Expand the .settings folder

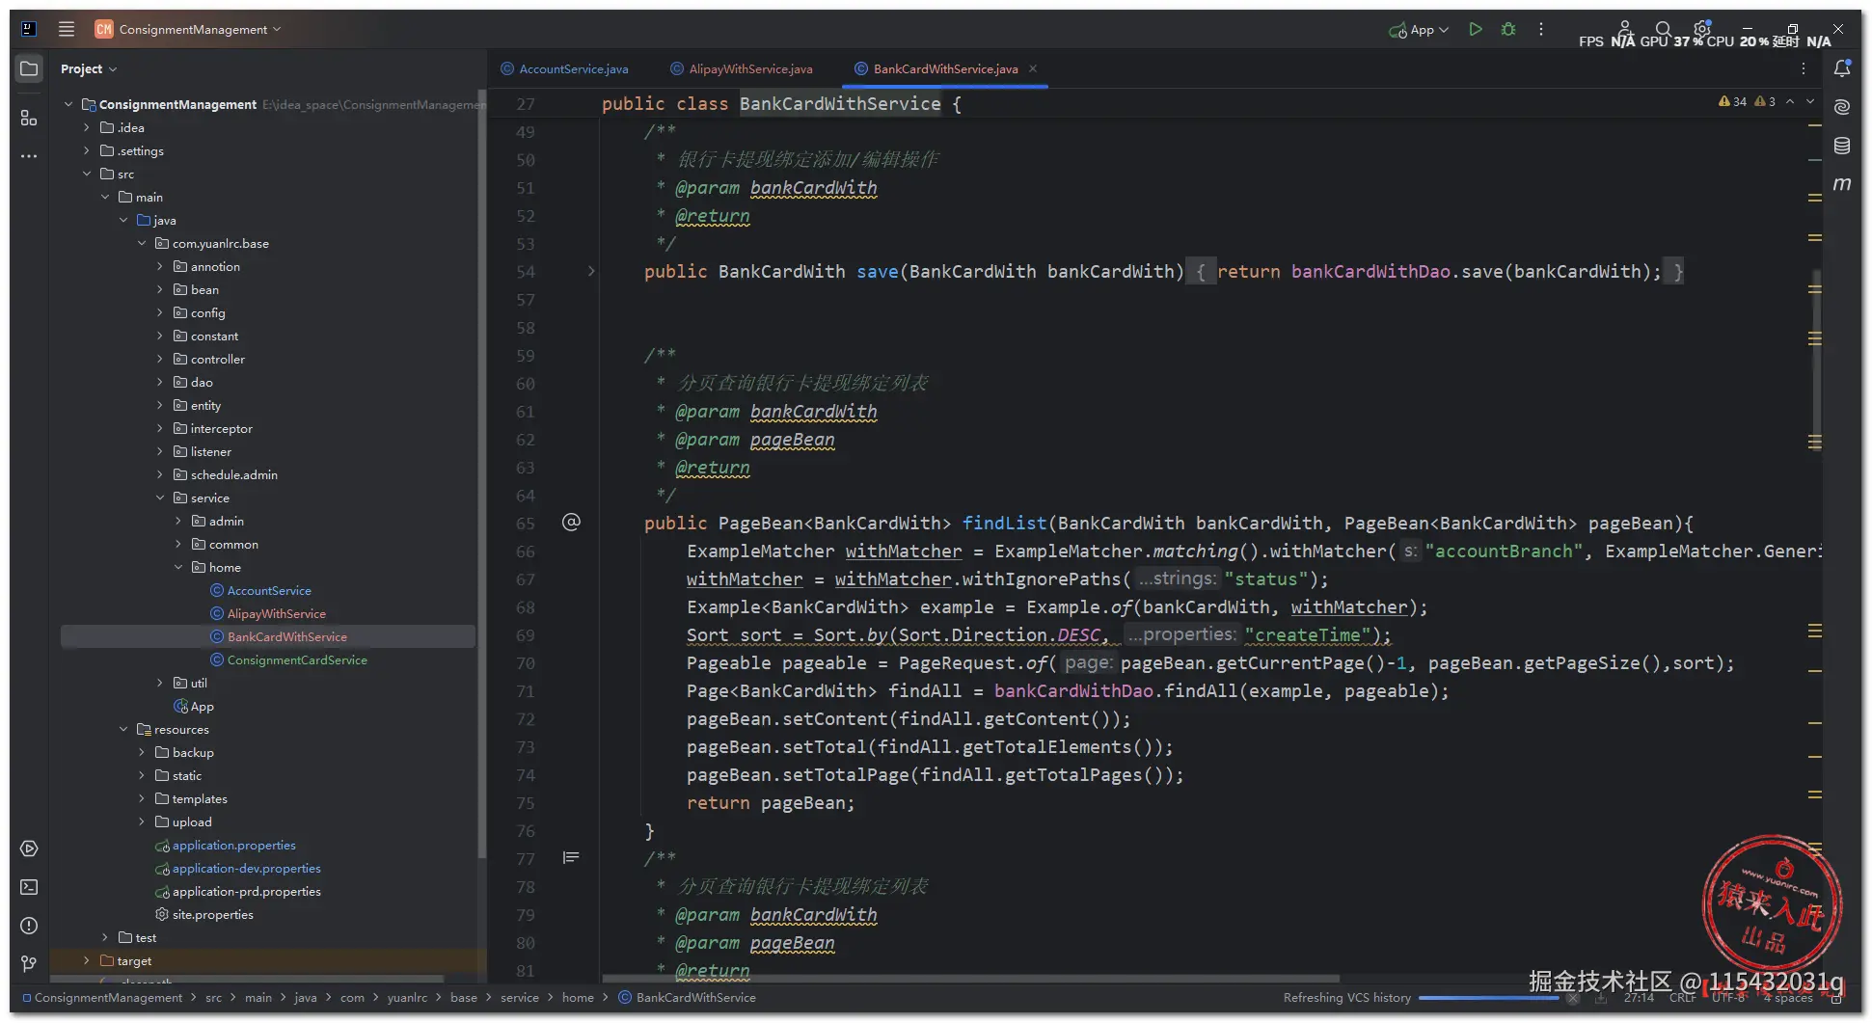(x=87, y=150)
